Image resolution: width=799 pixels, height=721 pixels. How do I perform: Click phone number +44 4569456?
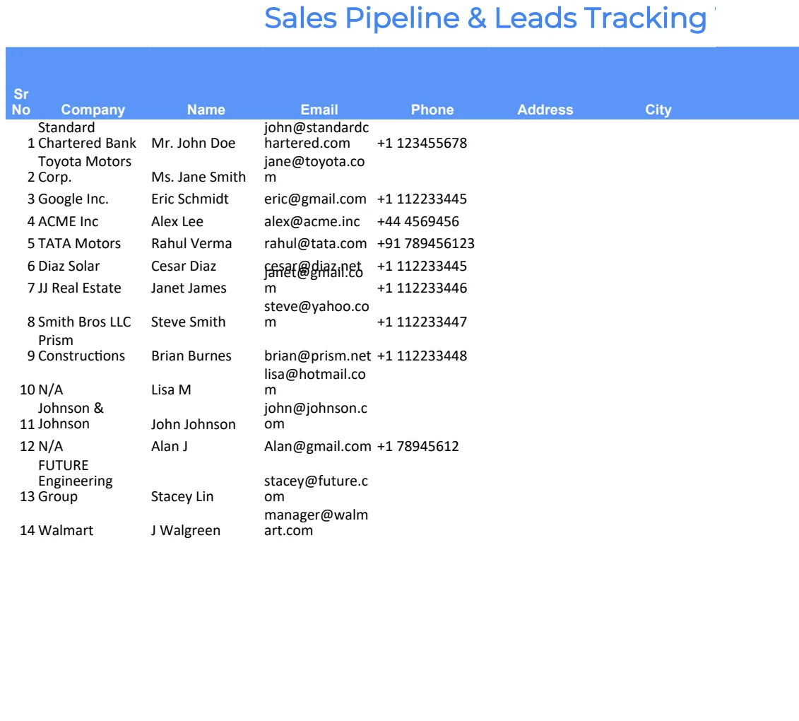point(418,221)
